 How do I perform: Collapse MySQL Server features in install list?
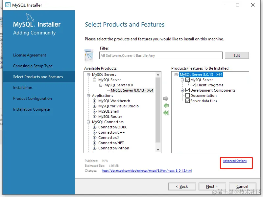182,80
